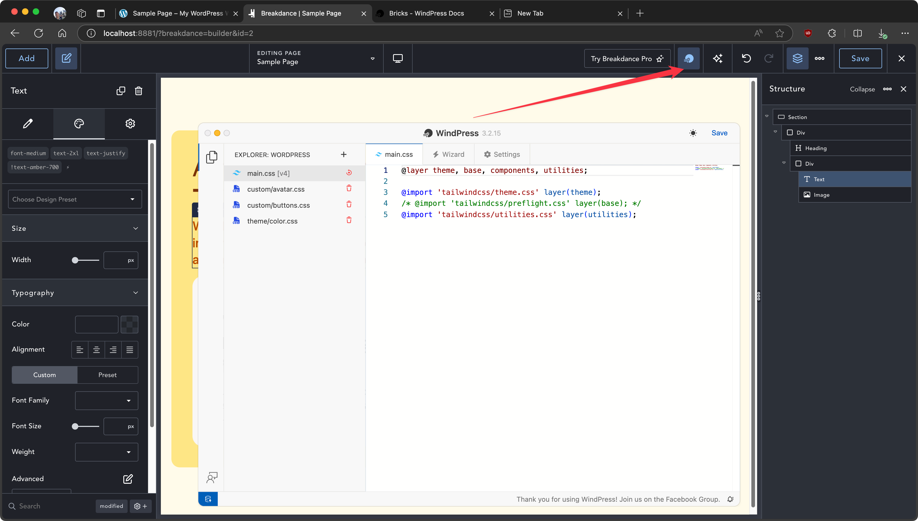Viewport: 918px width, 521px height.
Task: Select justify text alignment
Action: point(129,349)
